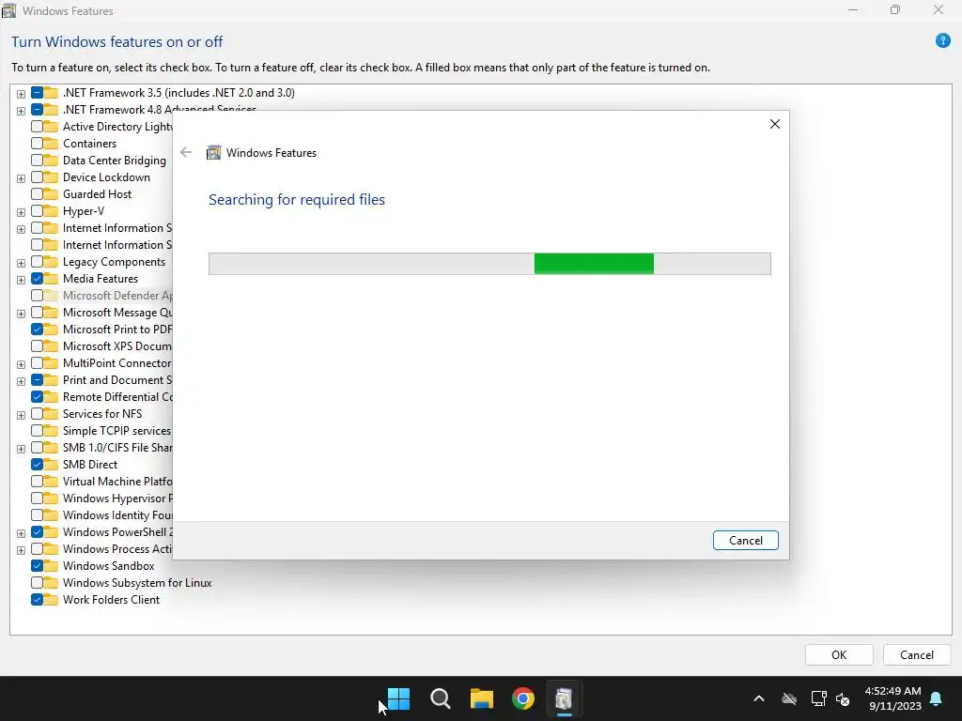
Task: Select the grayed Microsoft Defender entry
Action: click(117, 296)
